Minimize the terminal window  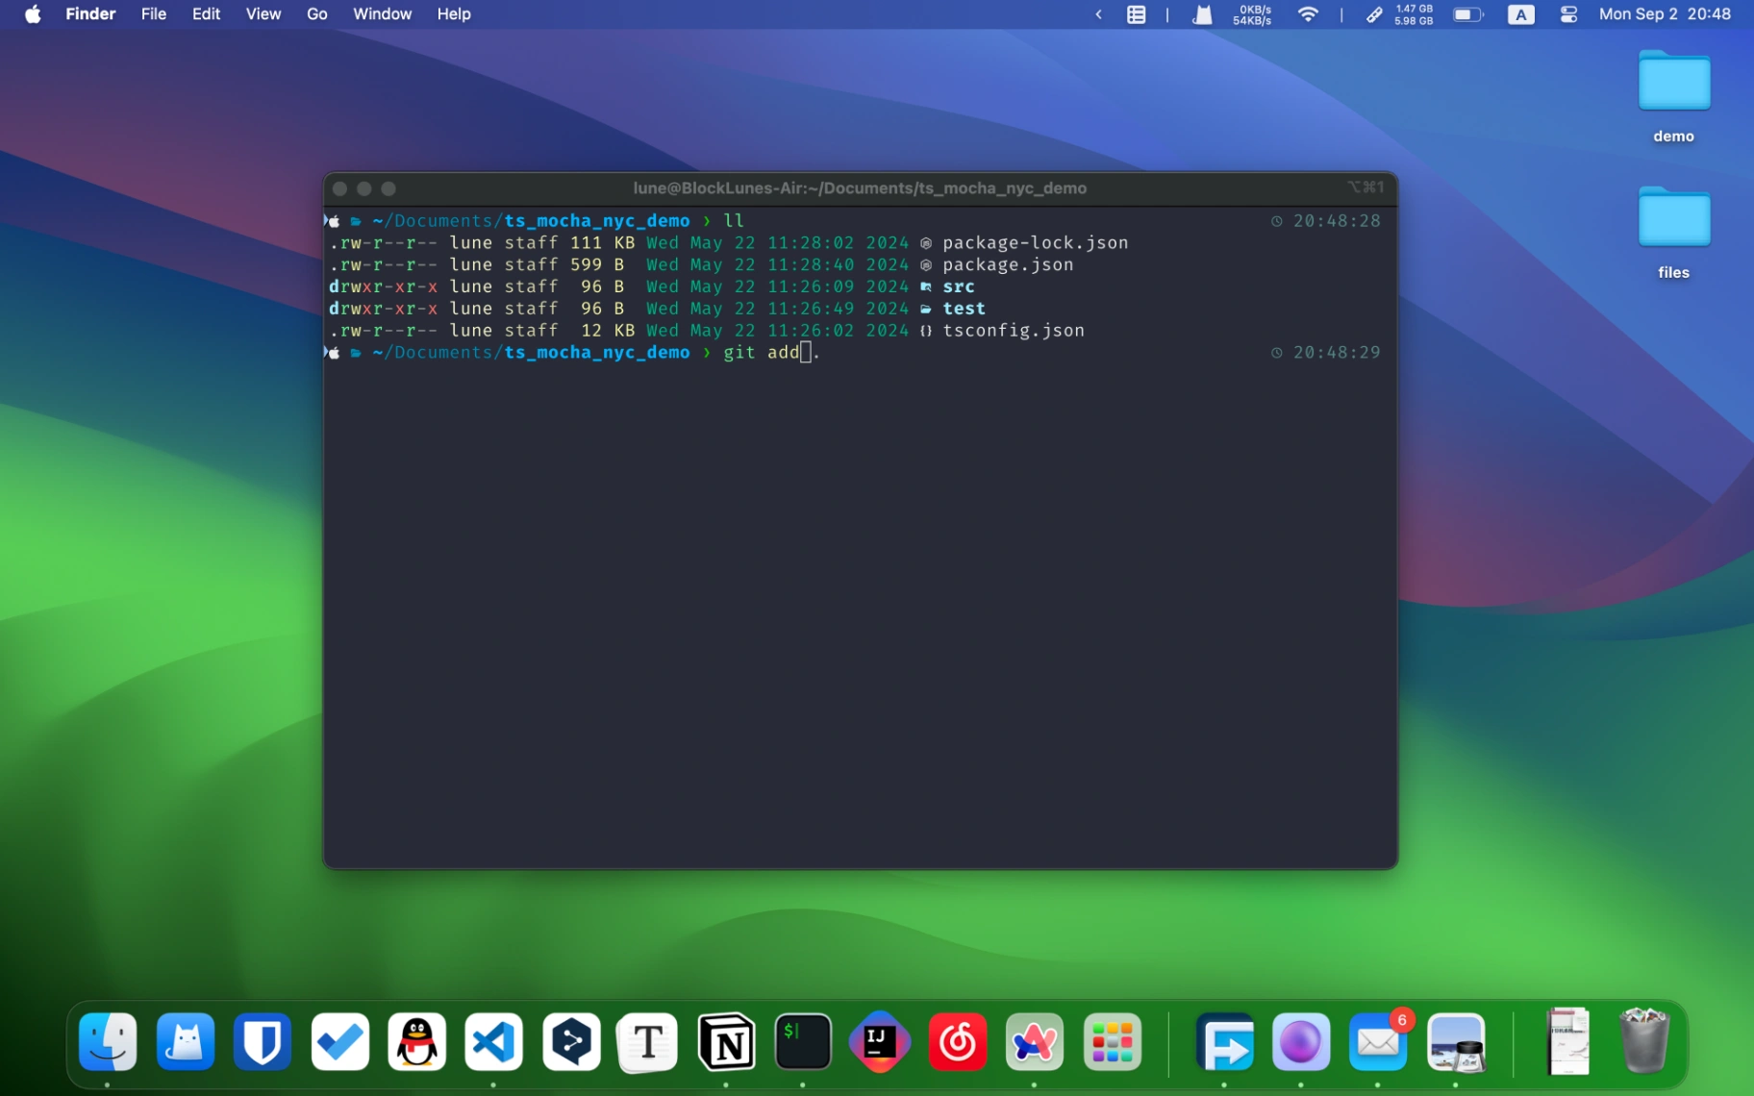coord(363,188)
